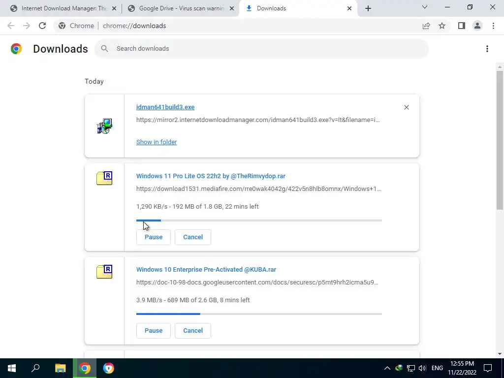Click the Windows 10 Enterprise Pre-Activated file name
Viewport: 504px width, 378px height.
tap(206, 270)
